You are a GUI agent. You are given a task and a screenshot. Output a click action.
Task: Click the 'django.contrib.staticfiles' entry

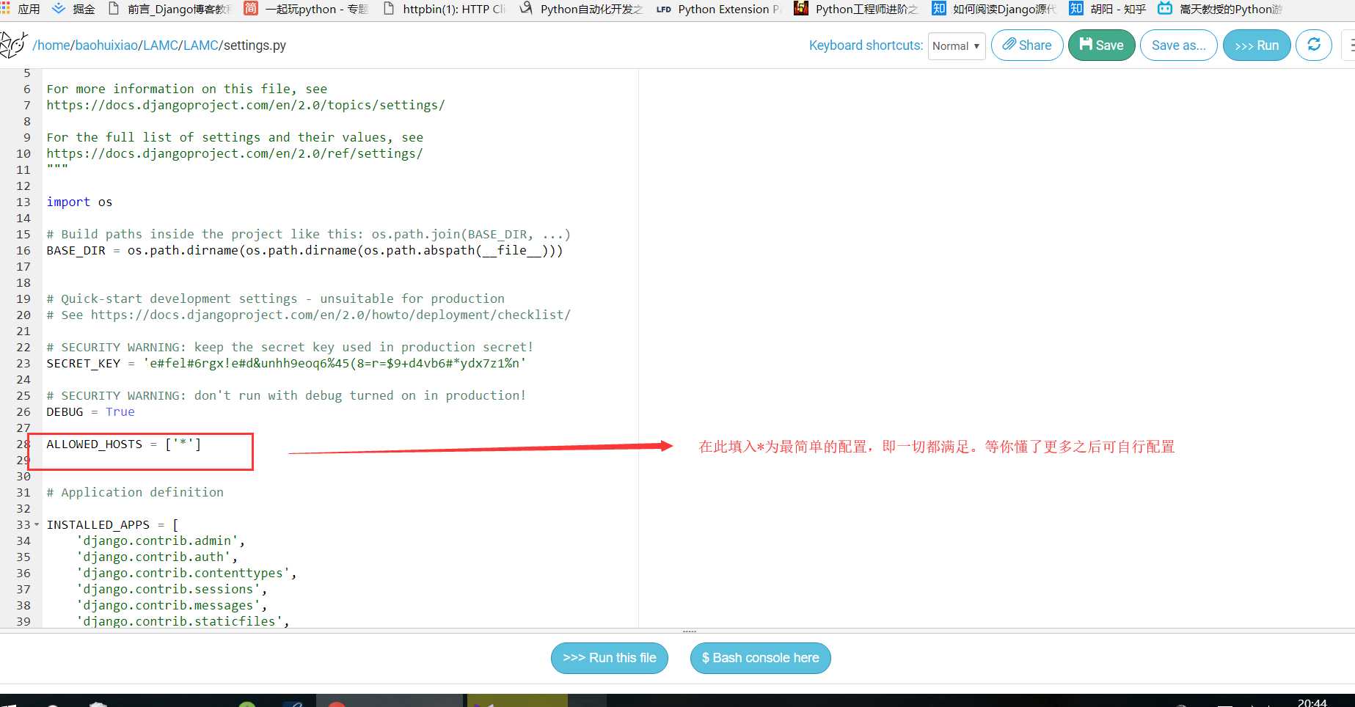(x=183, y=621)
